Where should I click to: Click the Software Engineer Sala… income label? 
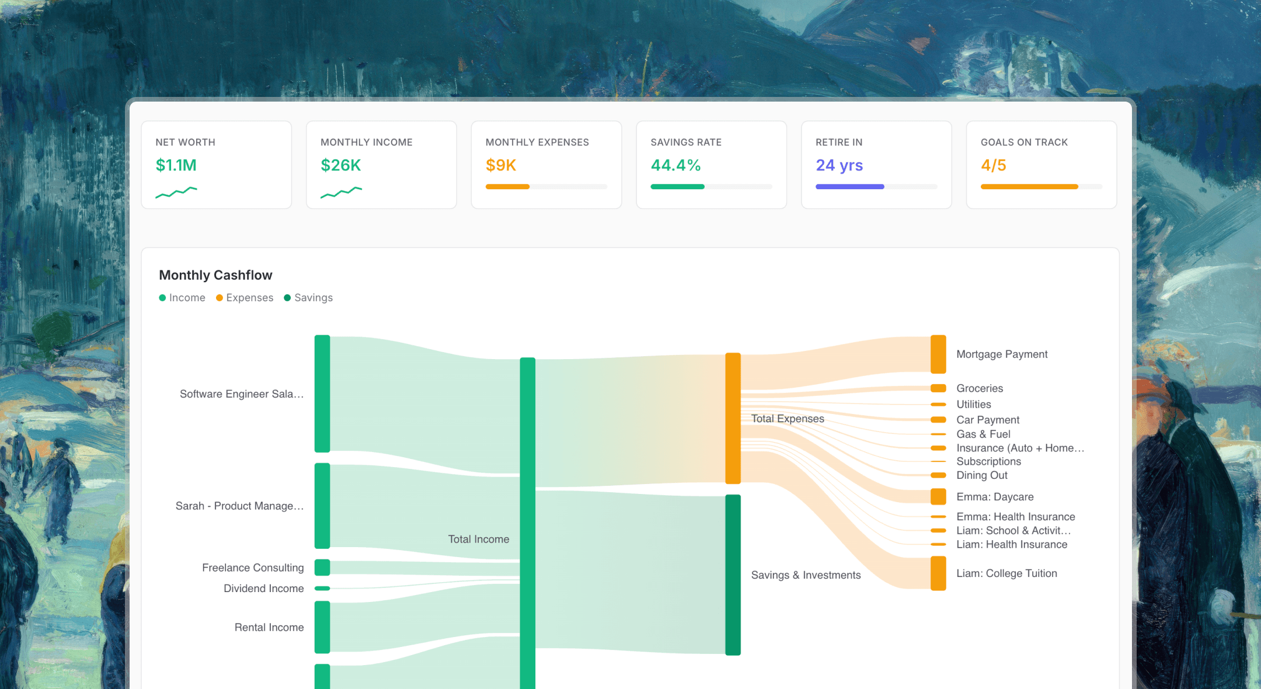[x=242, y=394]
